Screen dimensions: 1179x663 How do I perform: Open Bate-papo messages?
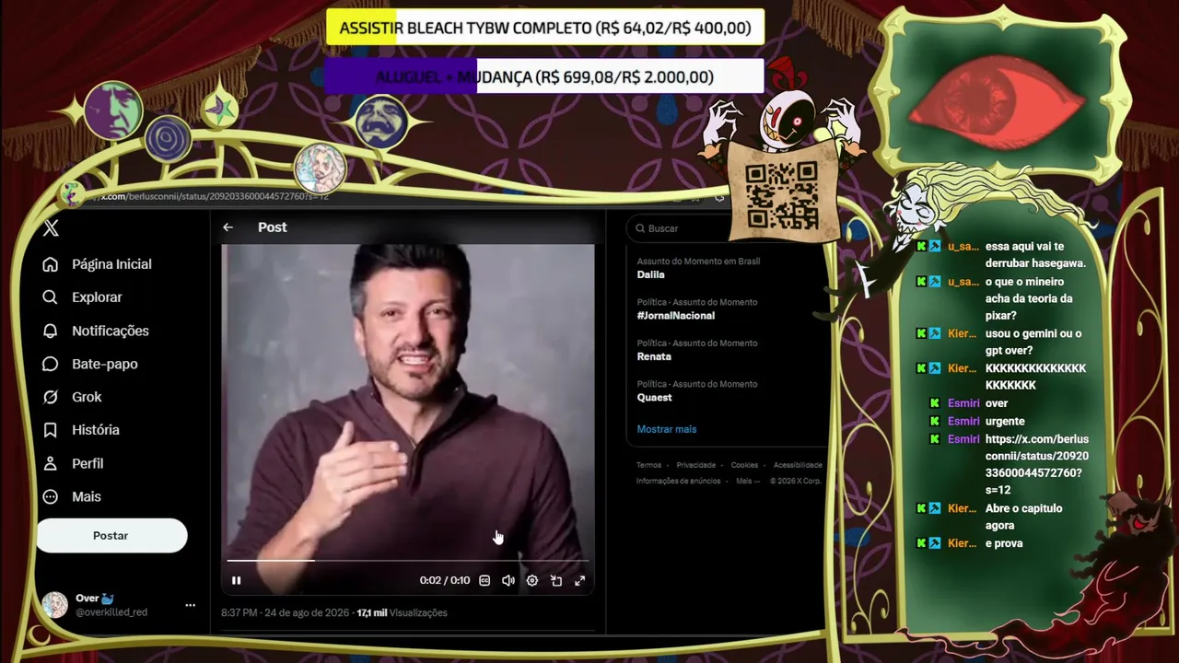tap(89, 364)
